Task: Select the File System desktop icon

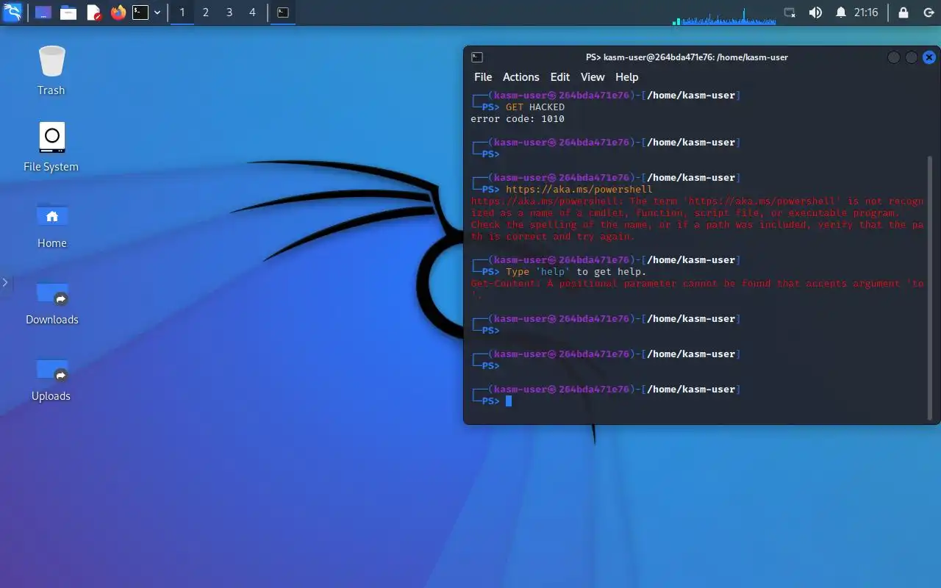Action: click(x=51, y=147)
